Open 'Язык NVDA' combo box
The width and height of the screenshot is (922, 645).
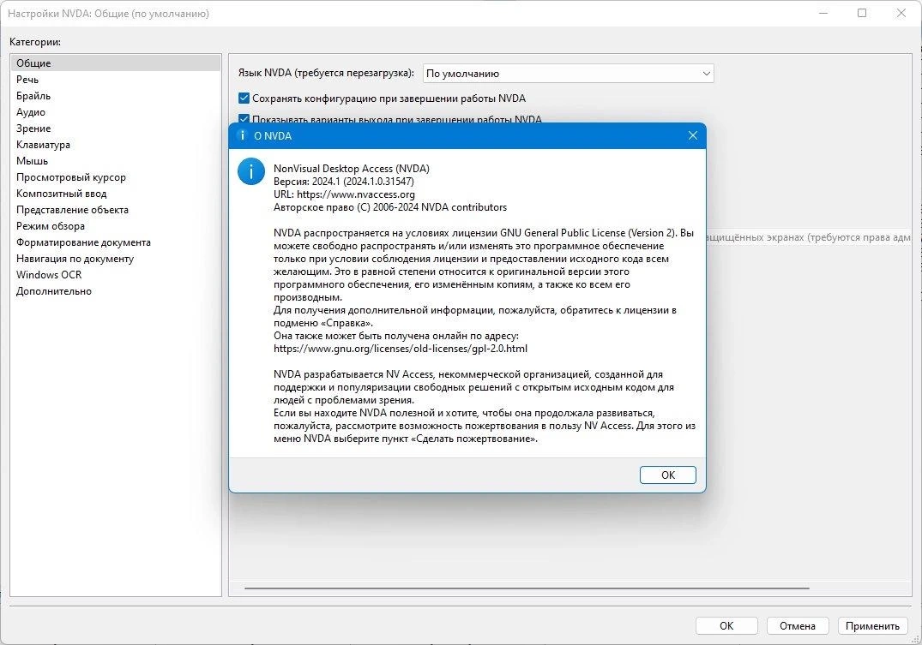coord(568,74)
